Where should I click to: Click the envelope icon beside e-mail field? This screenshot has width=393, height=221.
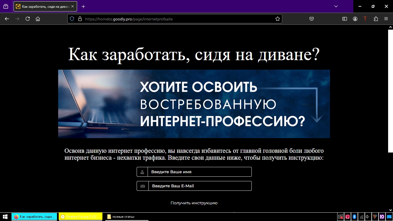[143, 186]
